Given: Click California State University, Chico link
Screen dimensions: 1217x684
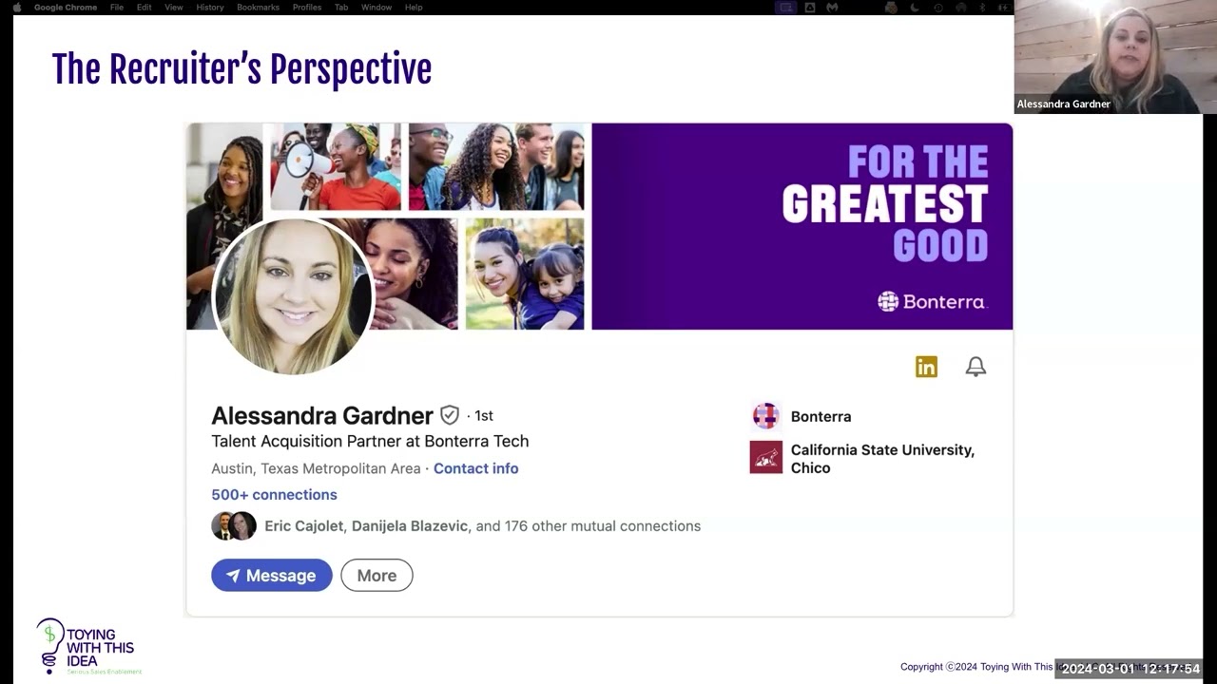Looking at the screenshot, I should tap(882, 459).
